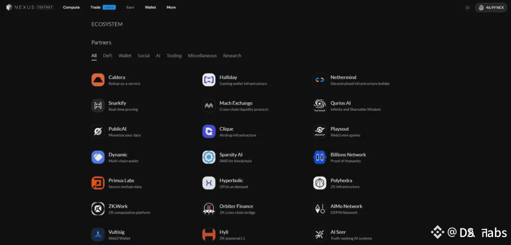
Task: Select the Qurios AI swirl icon
Action: coord(320,106)
